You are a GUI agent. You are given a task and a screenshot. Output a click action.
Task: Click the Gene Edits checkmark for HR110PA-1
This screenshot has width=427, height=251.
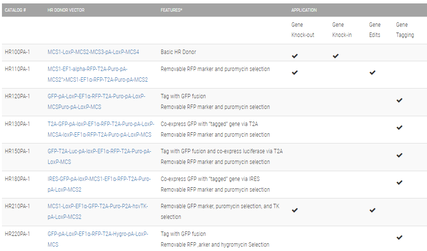coord(372,72)
